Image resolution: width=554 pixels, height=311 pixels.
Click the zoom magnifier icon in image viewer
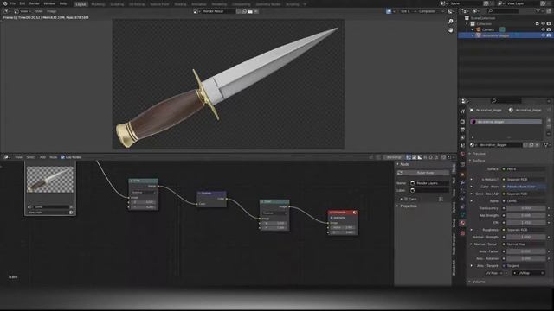click(450, 22)
